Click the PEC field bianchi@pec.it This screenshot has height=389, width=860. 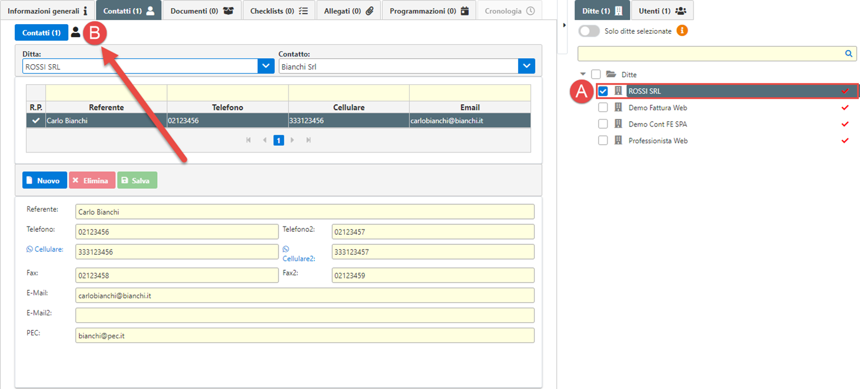pyautogui.click(x=305, y=335)
